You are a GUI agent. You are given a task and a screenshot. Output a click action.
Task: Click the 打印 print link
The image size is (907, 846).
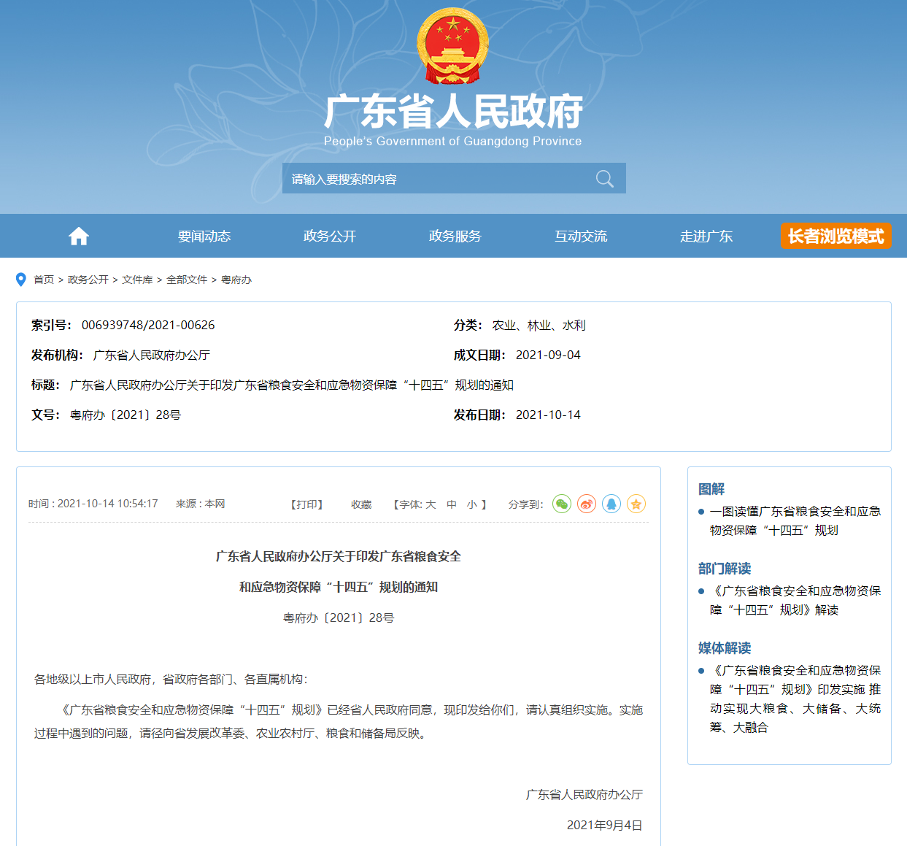[306, 504]
